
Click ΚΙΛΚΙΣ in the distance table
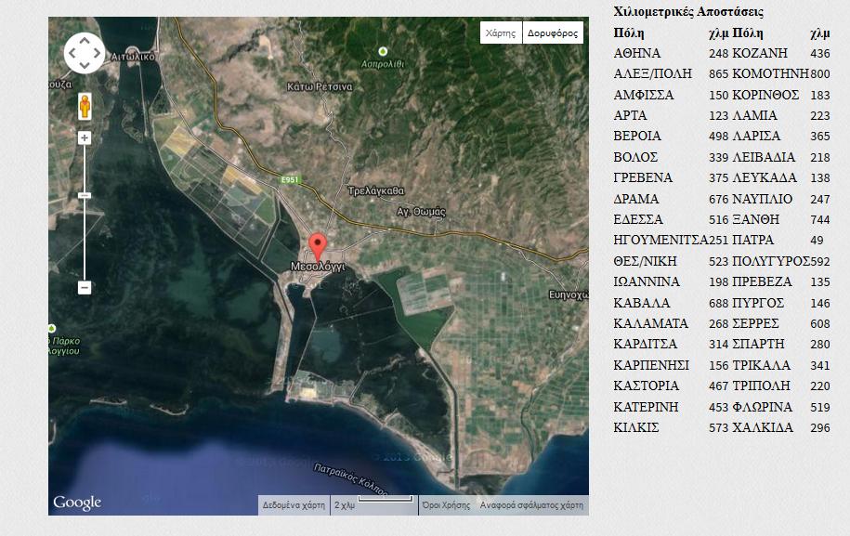[636, 427]
